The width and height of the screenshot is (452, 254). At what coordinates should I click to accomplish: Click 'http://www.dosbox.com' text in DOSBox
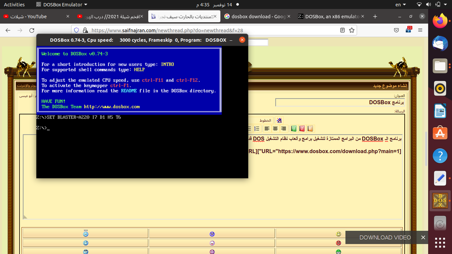[x=112, y=107]
